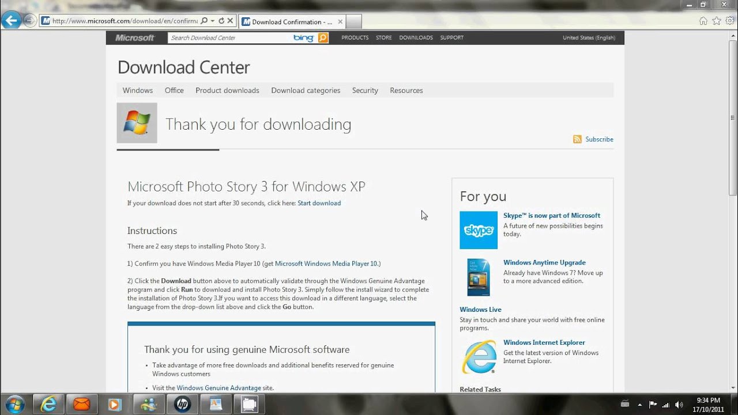Click the volume speaker icon in system tray
This screenshot has width=738, height=415.
pyautogui.click(x=679, y=405)
